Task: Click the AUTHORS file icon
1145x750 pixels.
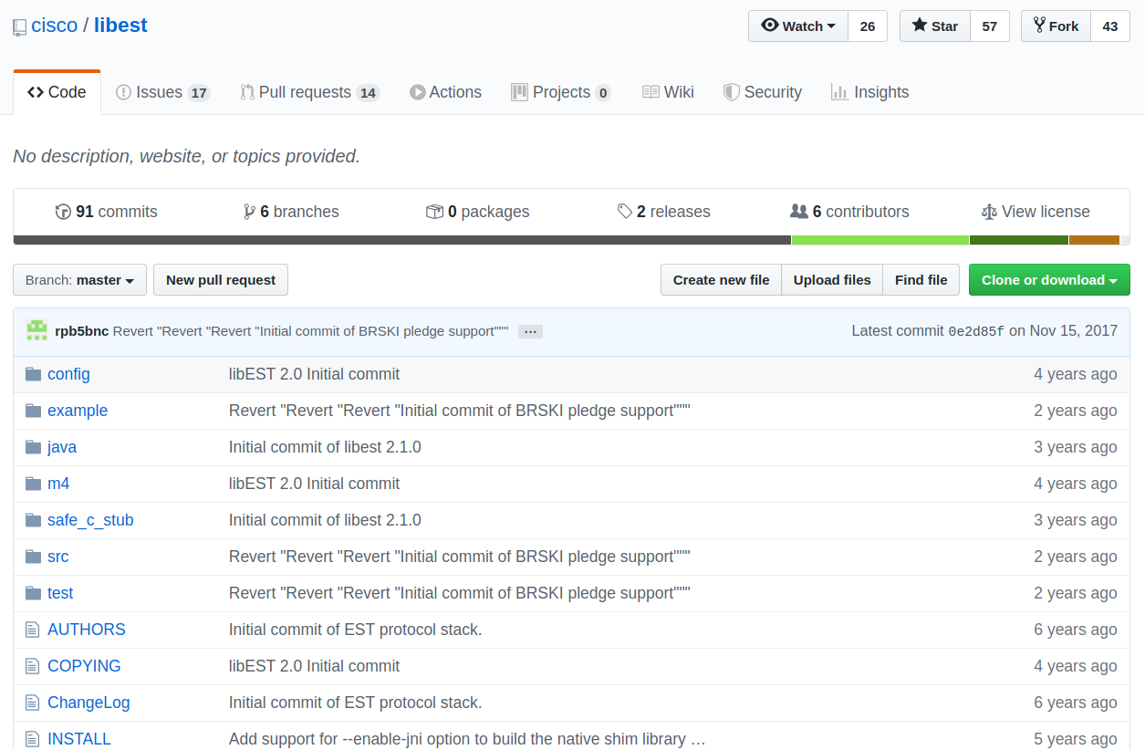Action: [x=33, y=630]
